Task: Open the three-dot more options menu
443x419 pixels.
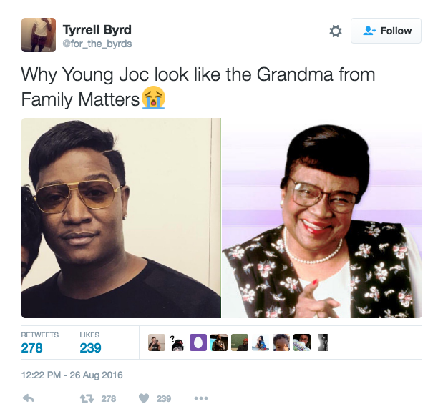Action: tap(201, 398)
